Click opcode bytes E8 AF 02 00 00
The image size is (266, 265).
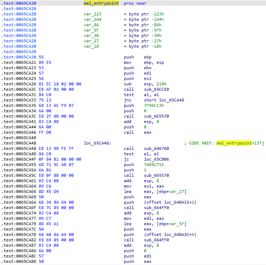[56, 89]
